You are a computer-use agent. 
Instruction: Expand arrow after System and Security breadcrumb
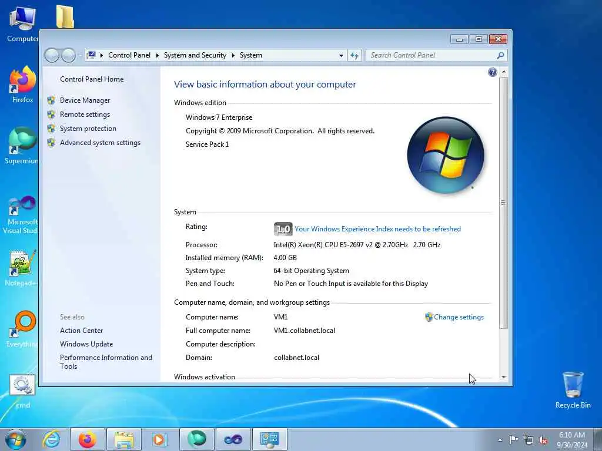(233, 55)
